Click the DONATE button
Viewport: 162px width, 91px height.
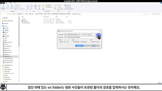tap(79, 45)
